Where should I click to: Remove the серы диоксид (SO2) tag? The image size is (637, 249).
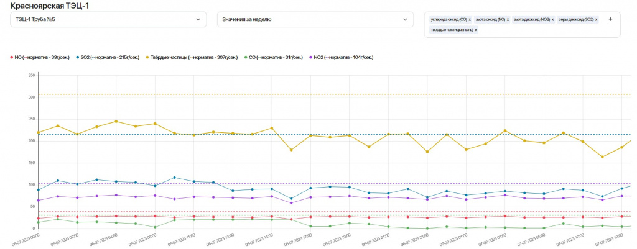tap(597, 20)
